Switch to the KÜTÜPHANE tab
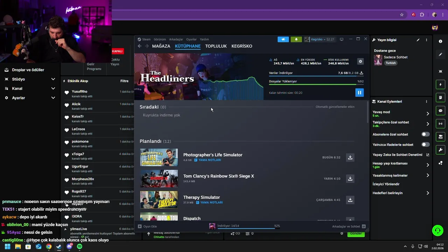448x252 pixels. tap(188, 46)
